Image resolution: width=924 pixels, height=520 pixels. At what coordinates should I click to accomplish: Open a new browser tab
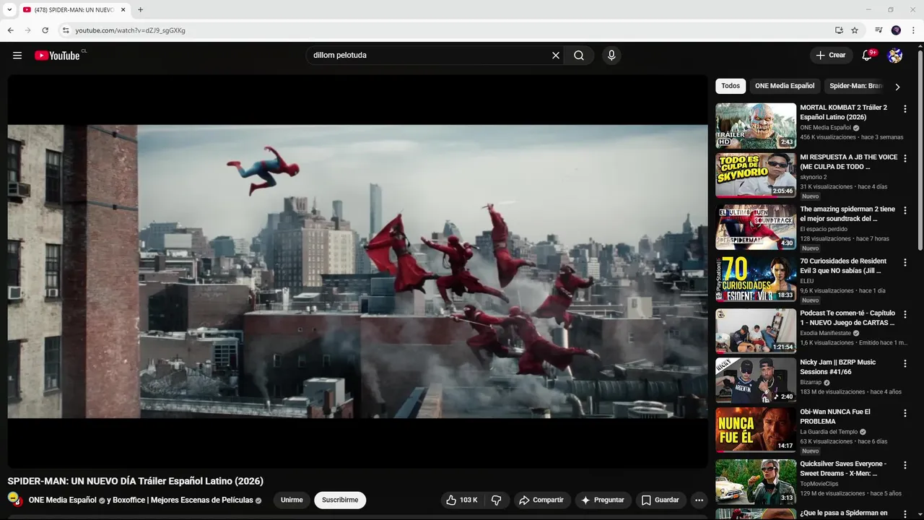point(140,10)
